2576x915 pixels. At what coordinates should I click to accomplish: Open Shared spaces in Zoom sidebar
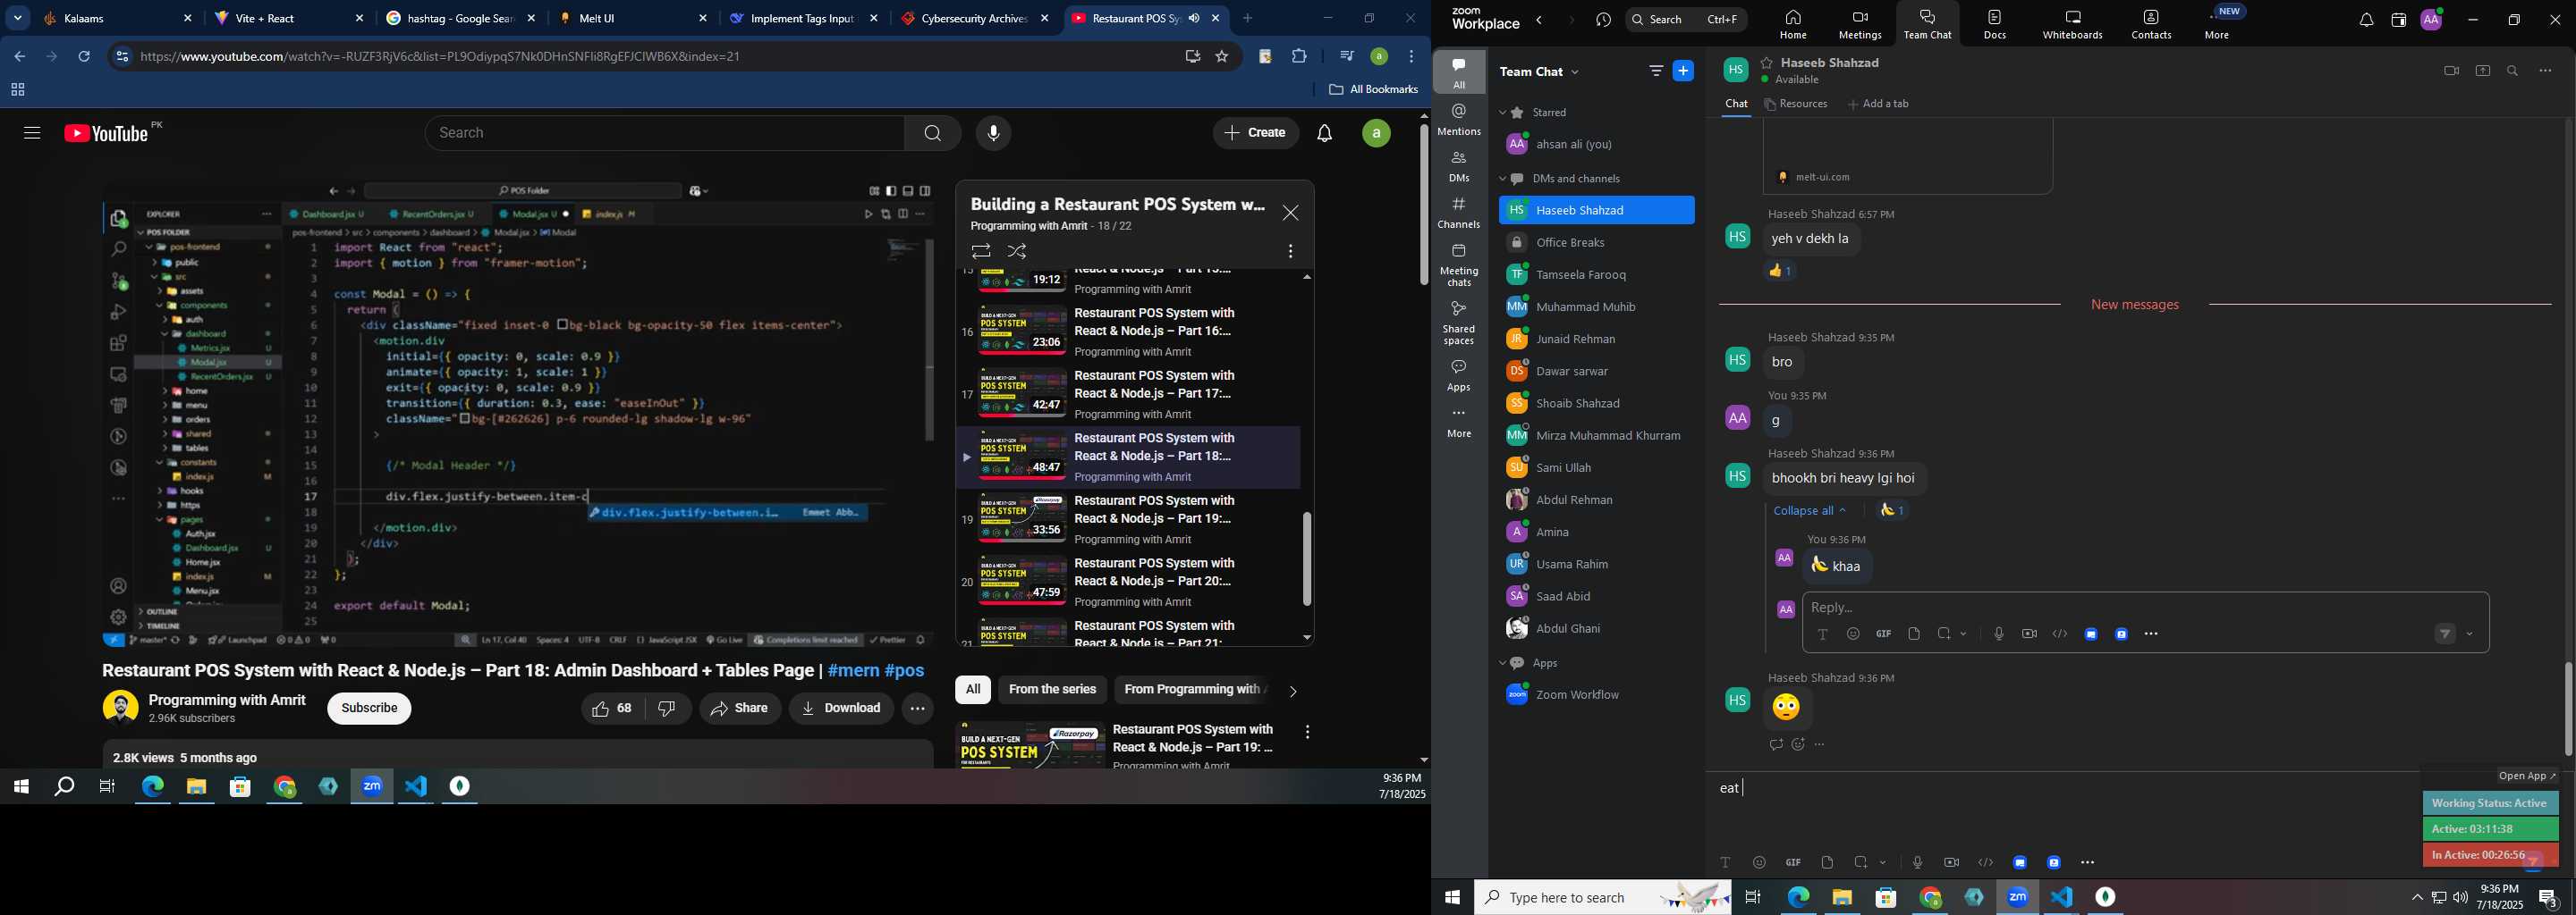coord(1459,323)
